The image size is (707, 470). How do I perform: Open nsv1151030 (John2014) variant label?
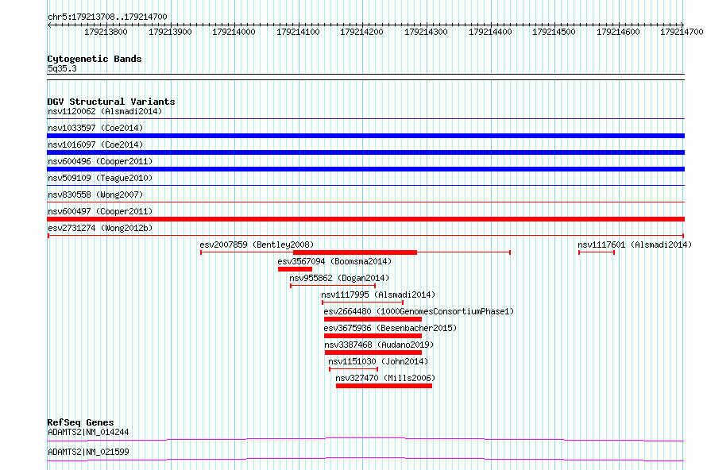tap(378, 361)
